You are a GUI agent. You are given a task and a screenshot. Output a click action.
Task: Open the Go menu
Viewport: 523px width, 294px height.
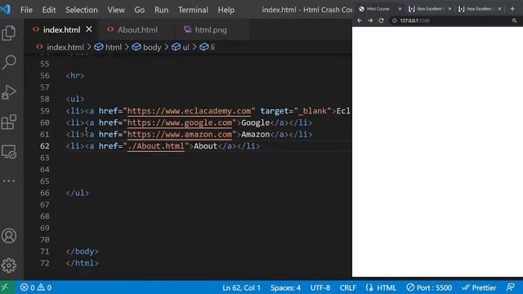tap(140, 10)
